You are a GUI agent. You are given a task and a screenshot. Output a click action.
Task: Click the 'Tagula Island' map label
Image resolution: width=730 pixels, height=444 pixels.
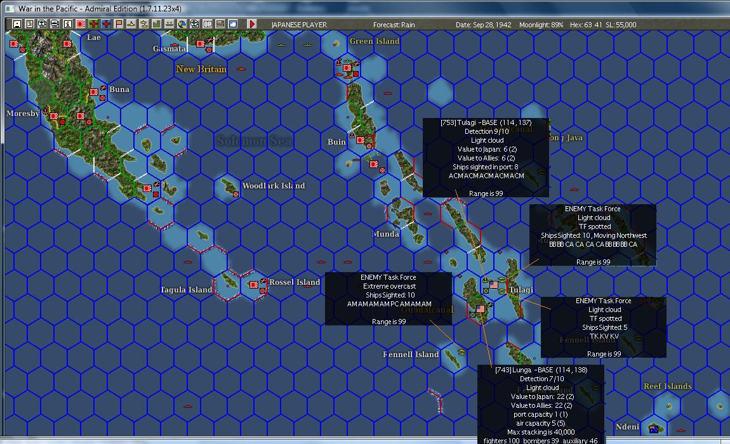(186, 289)
